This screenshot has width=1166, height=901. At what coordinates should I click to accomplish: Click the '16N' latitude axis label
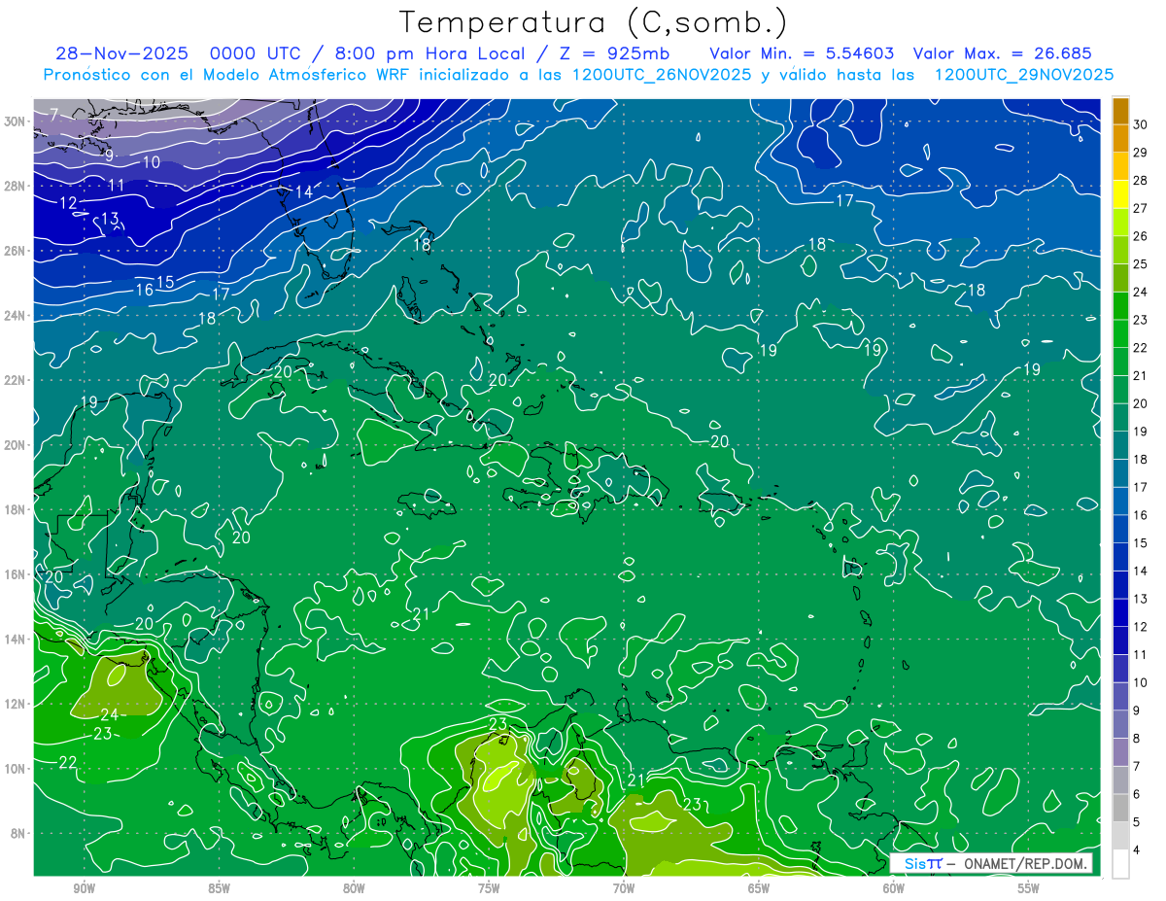click(x=14, y=574)
